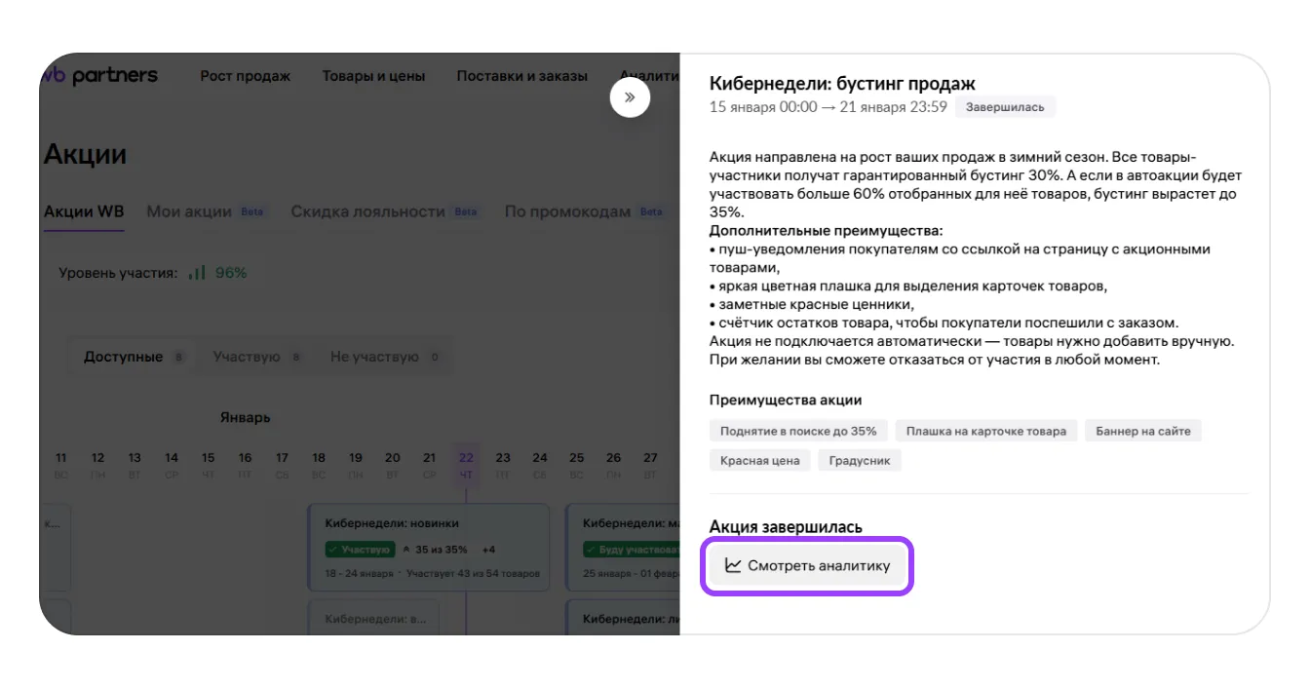Click the WB Partners logo
The image size is (1310, 688).
click(100, 76)
